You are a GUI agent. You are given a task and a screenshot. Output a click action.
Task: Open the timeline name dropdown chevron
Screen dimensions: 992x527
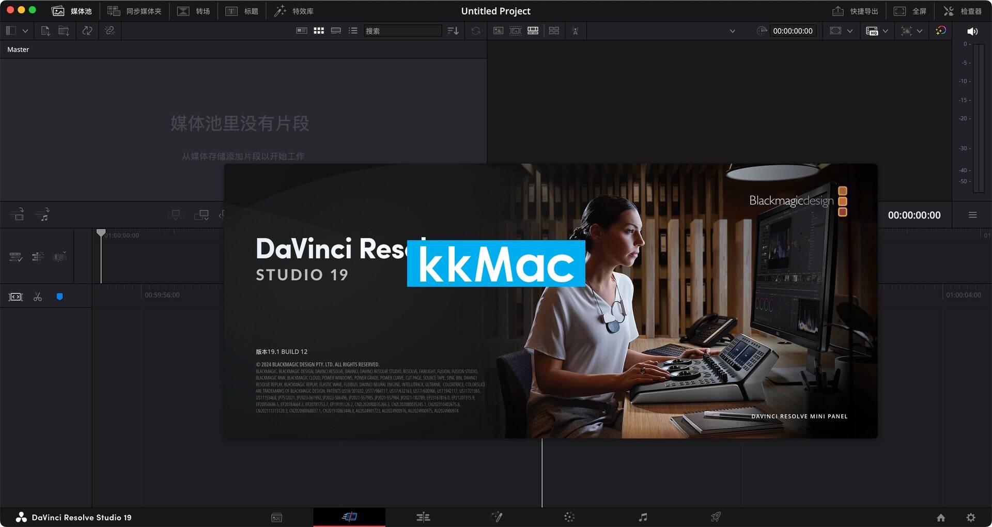coord(732,31)
